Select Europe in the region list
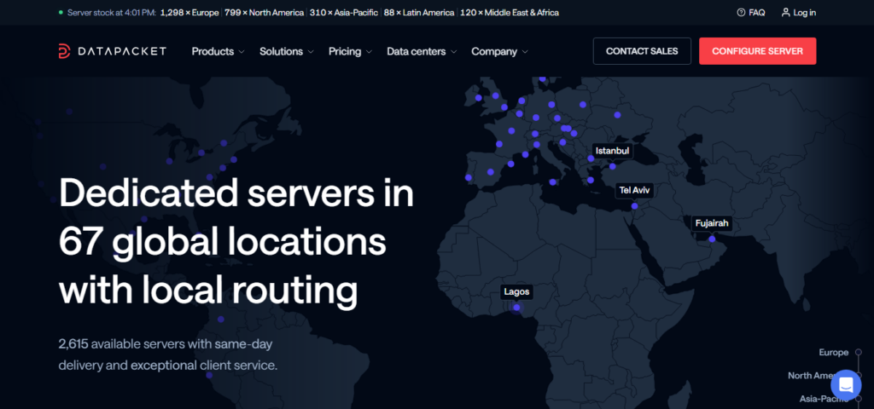Screen dimensions: 874x409 coord(834,352)
